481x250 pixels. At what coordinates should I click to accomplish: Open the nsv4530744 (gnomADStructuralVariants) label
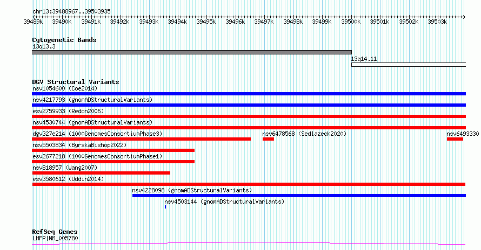(92, 122)
